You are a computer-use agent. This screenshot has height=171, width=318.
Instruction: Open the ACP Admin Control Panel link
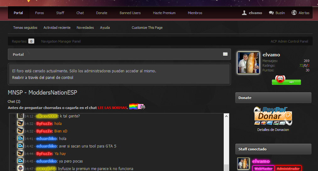point(289,41)
